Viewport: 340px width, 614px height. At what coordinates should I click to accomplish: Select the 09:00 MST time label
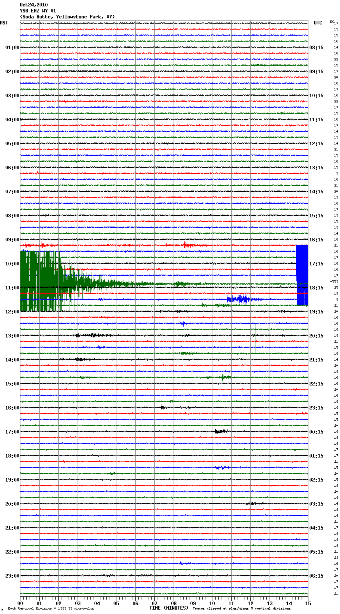[x=12, y=240]
